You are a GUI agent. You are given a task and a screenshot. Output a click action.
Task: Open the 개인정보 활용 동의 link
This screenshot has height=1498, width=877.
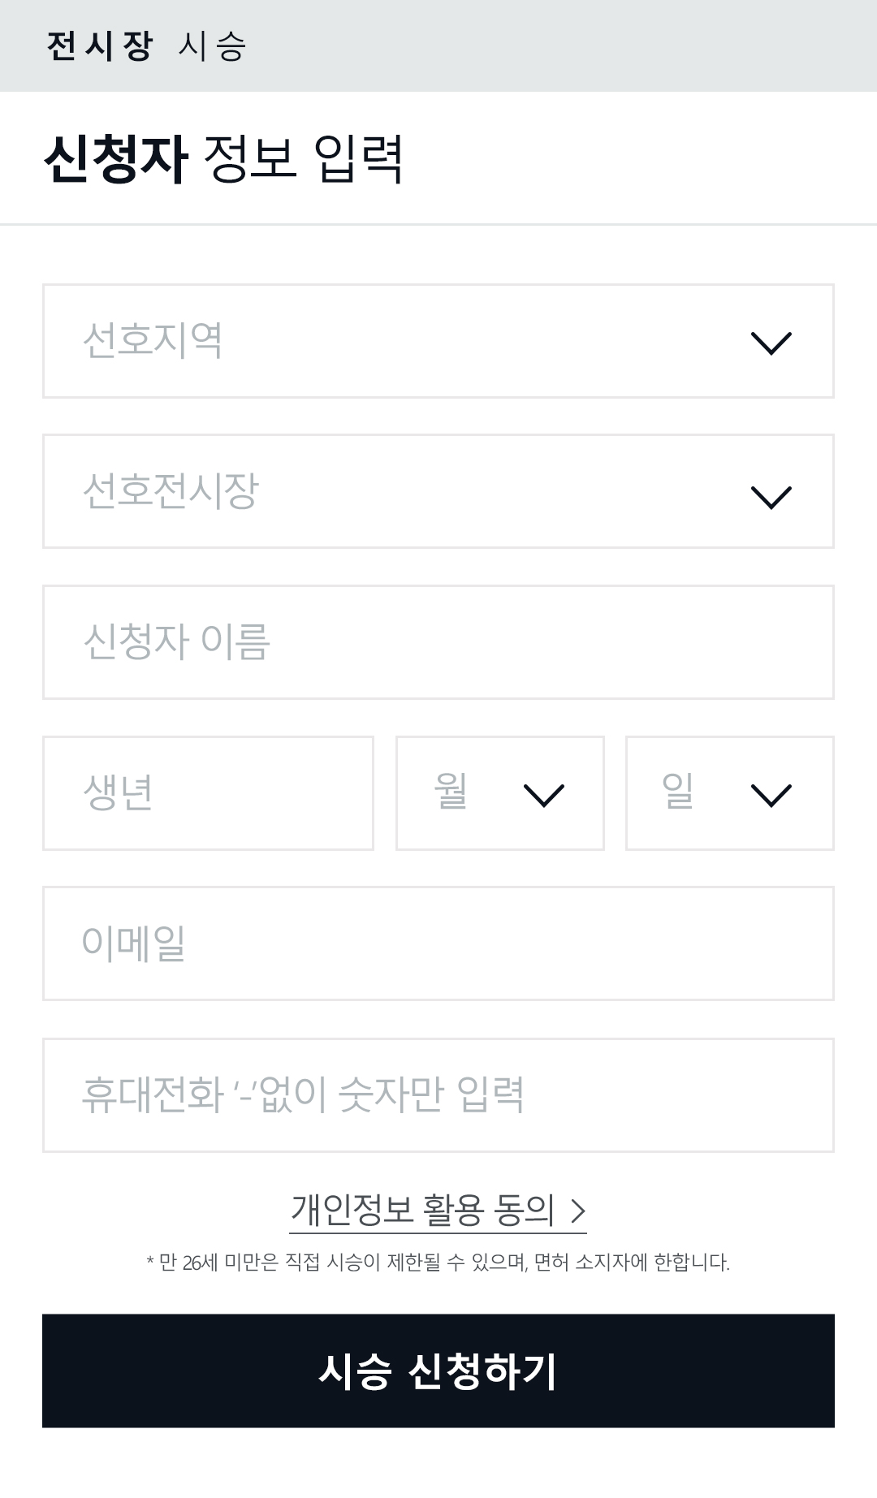point(423,1211)
